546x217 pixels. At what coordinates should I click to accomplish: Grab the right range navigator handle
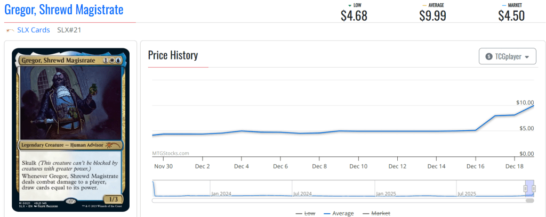point(533,188)
